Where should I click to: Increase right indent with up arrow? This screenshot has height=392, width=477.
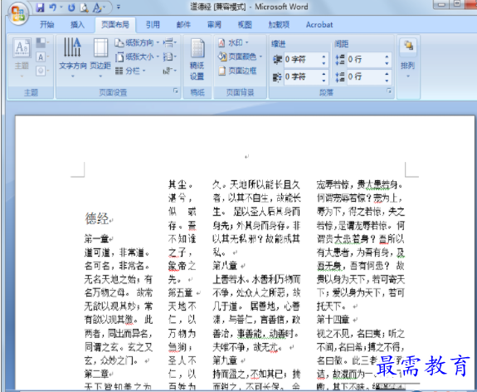324,73
